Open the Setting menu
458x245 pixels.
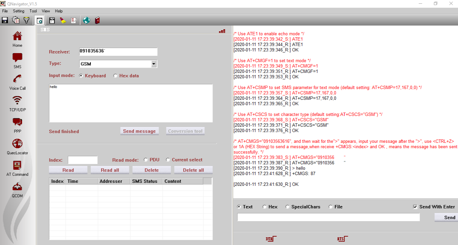point(19,11)
